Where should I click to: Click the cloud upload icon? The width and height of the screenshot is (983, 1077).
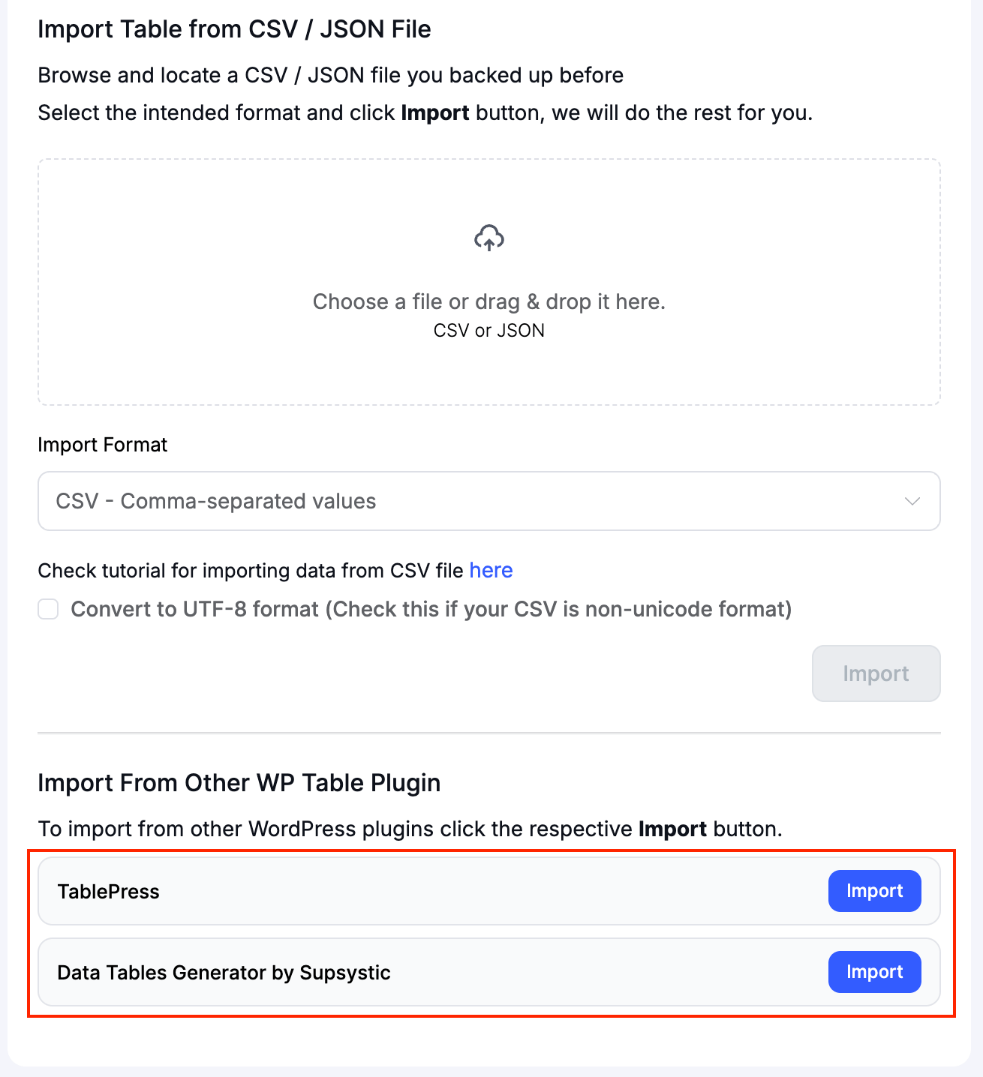[488, 238]
